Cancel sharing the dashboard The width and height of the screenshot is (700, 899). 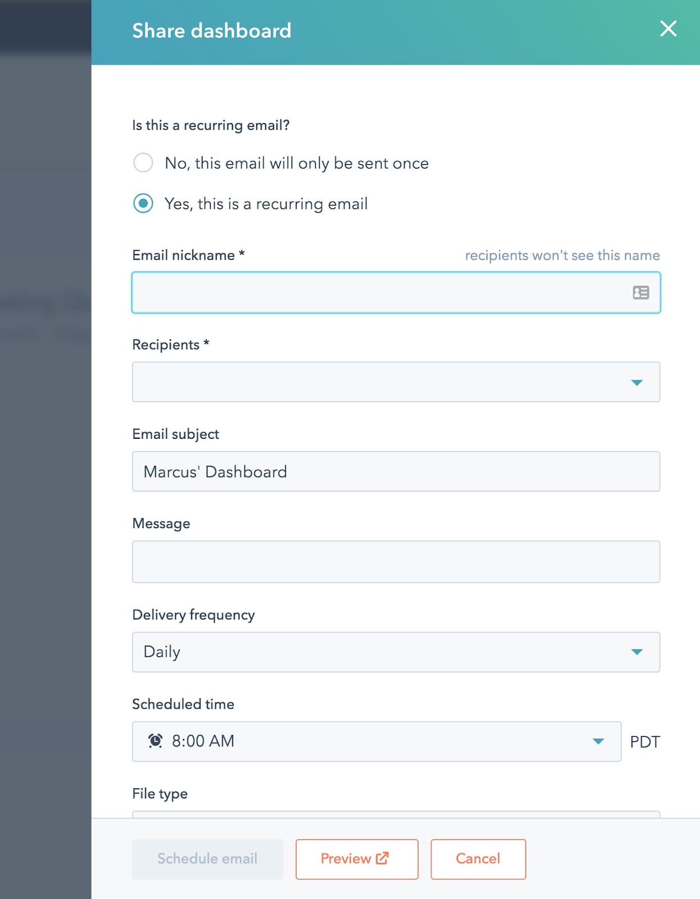(x=478, y=859)
